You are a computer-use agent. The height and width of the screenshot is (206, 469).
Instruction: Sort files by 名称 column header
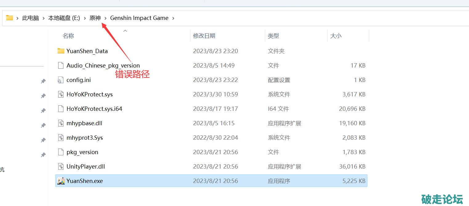coord(68,36)
